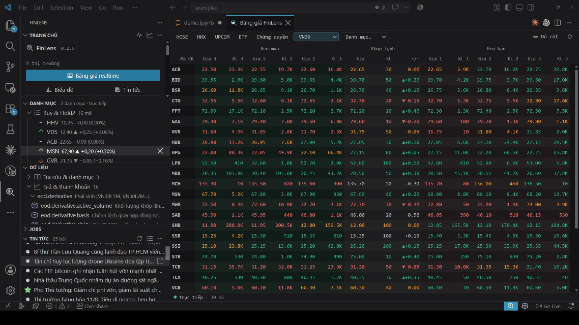Screen dimensions: 579x325
Task: Collapse TRANG CHỦ section
Action: (25, 36)
